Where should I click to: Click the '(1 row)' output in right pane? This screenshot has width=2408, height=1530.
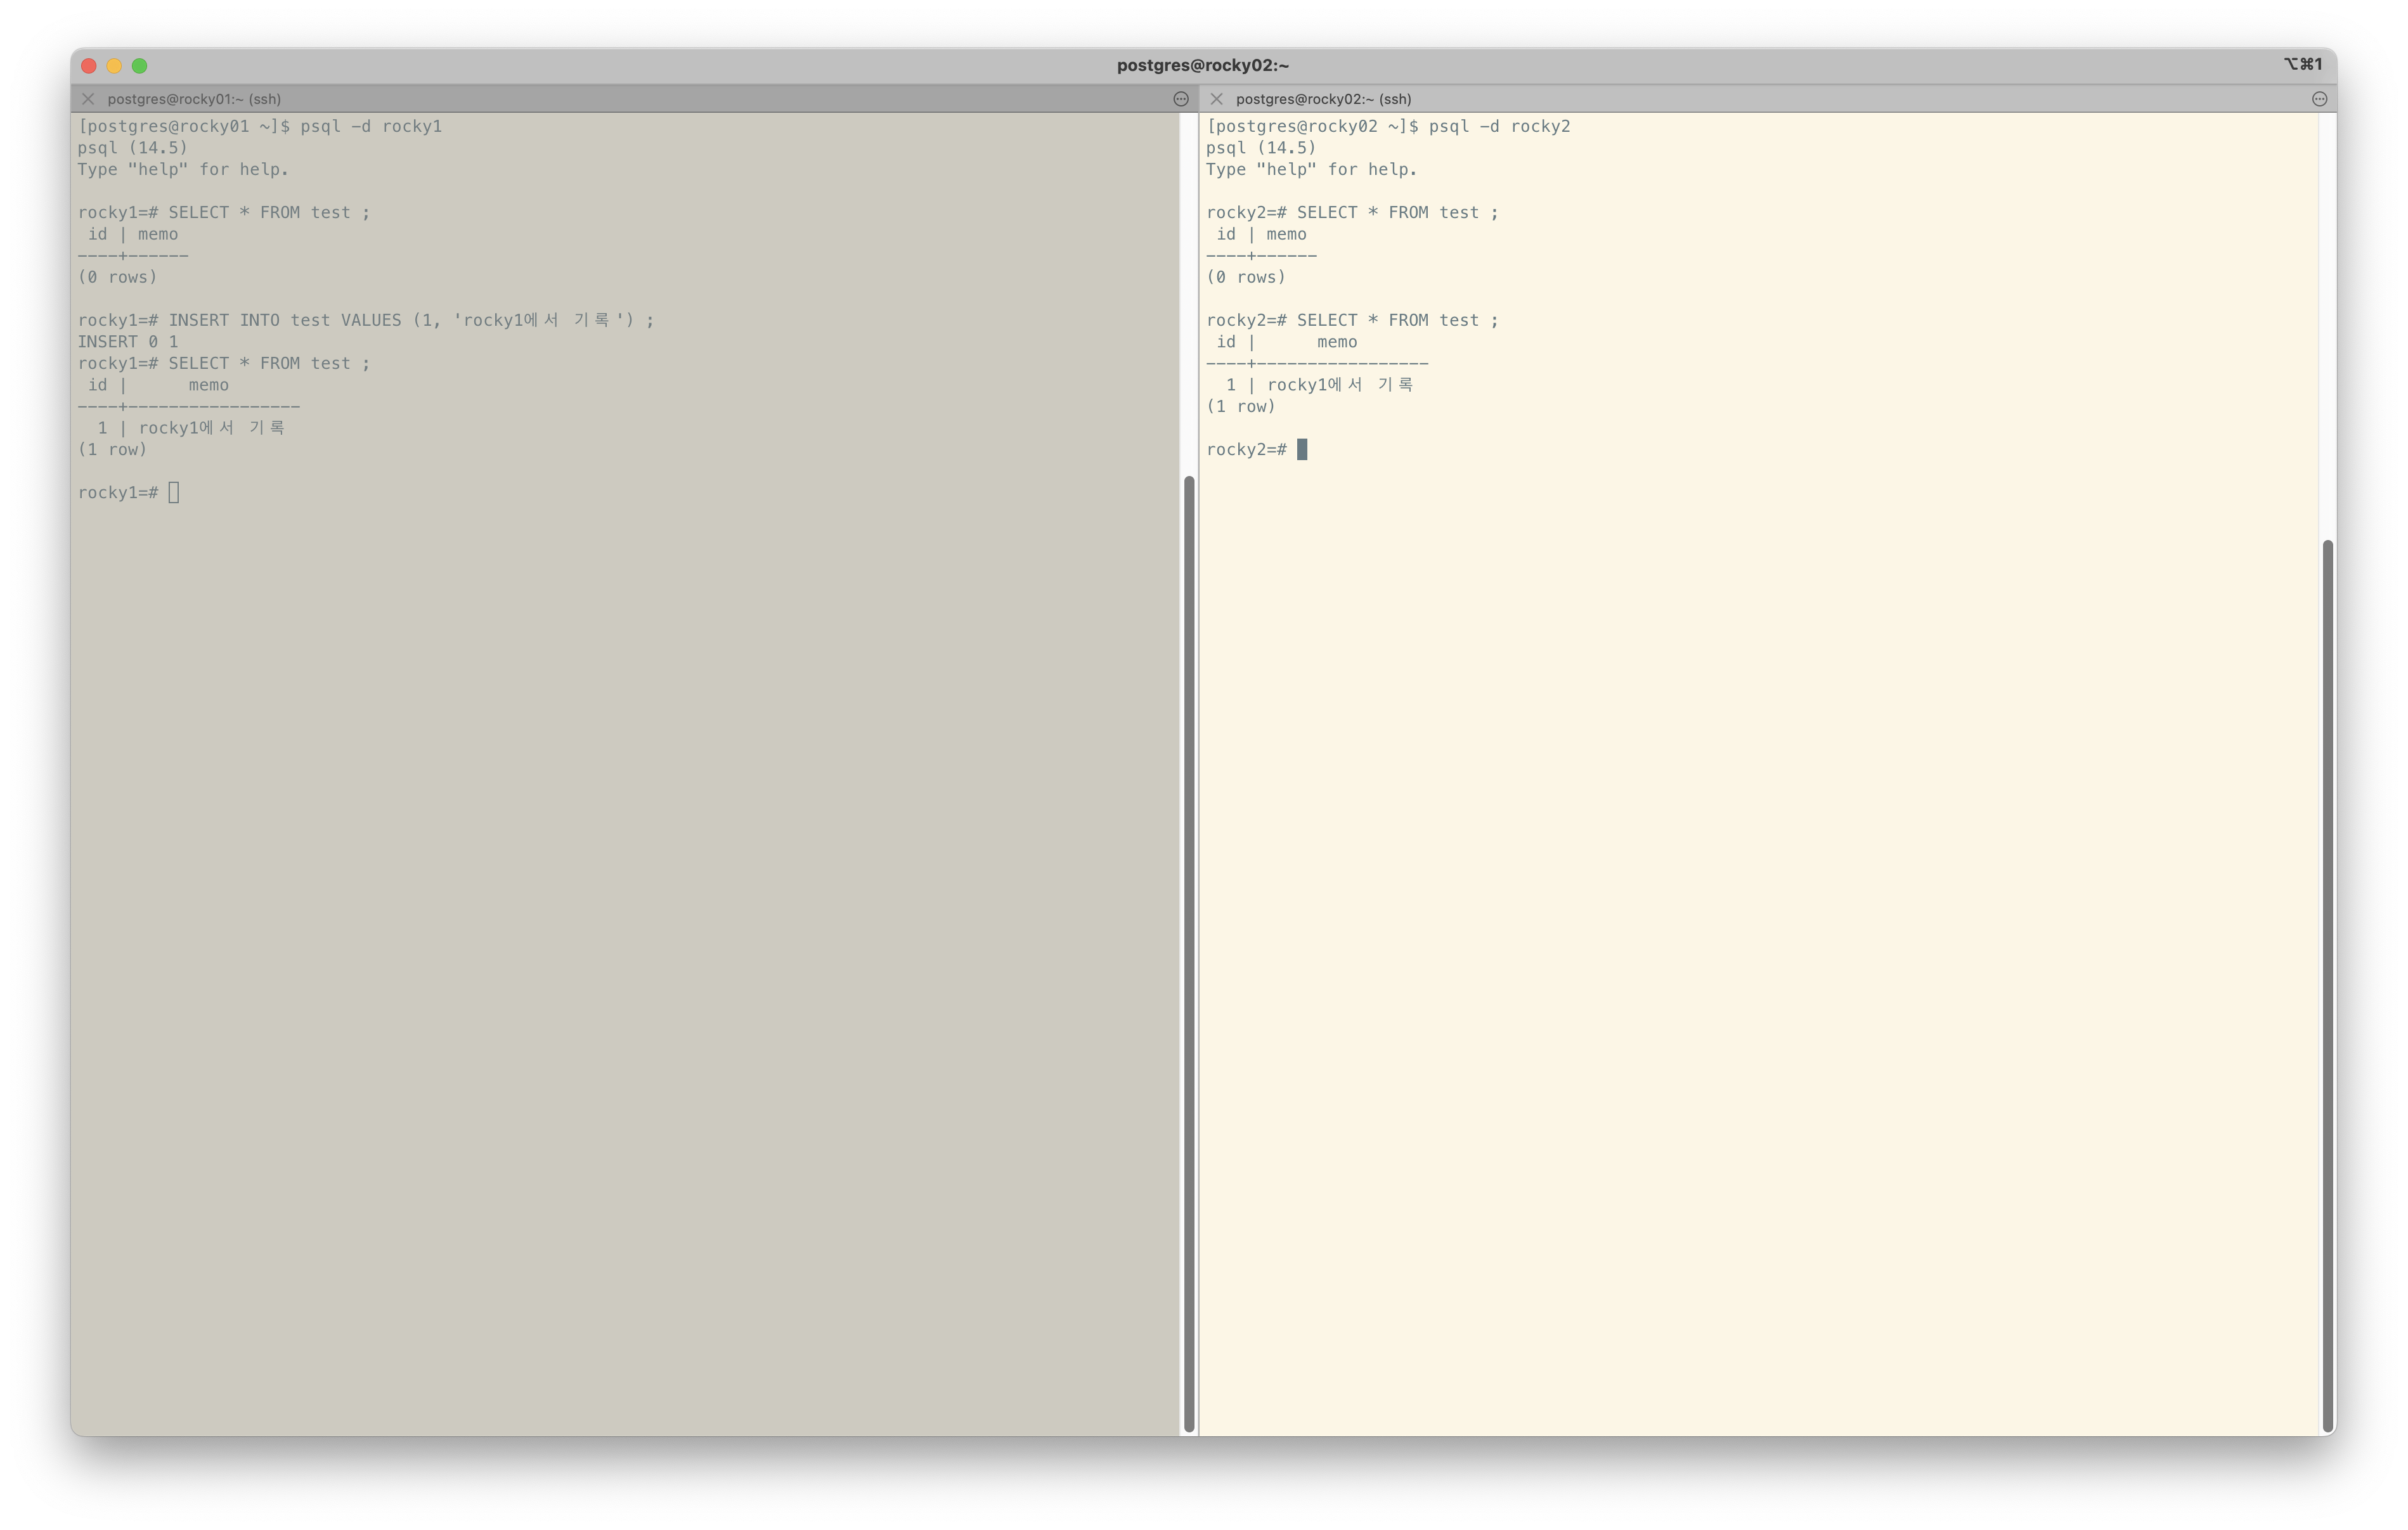click(x=1240, y=407)
